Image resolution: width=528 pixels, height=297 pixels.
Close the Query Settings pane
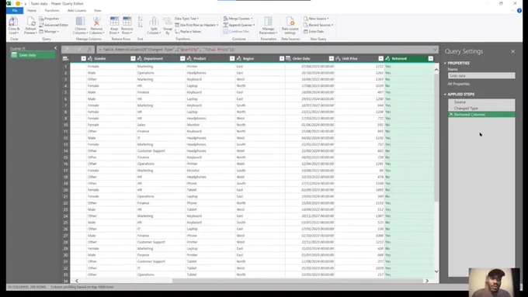[x=512, y=51]
